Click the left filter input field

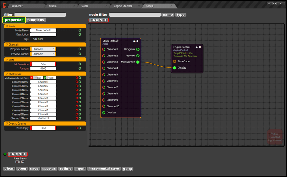pyautogui.click(x=40, y=14)
